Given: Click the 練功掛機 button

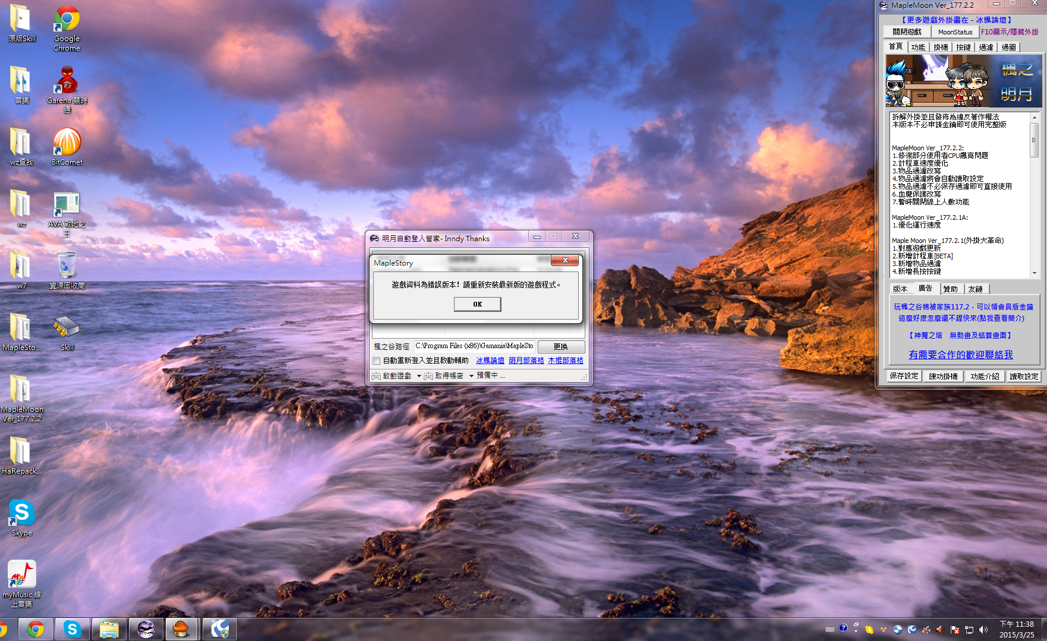Looking at the screenshot, I should pyautogui.click(x=943, y=376).
